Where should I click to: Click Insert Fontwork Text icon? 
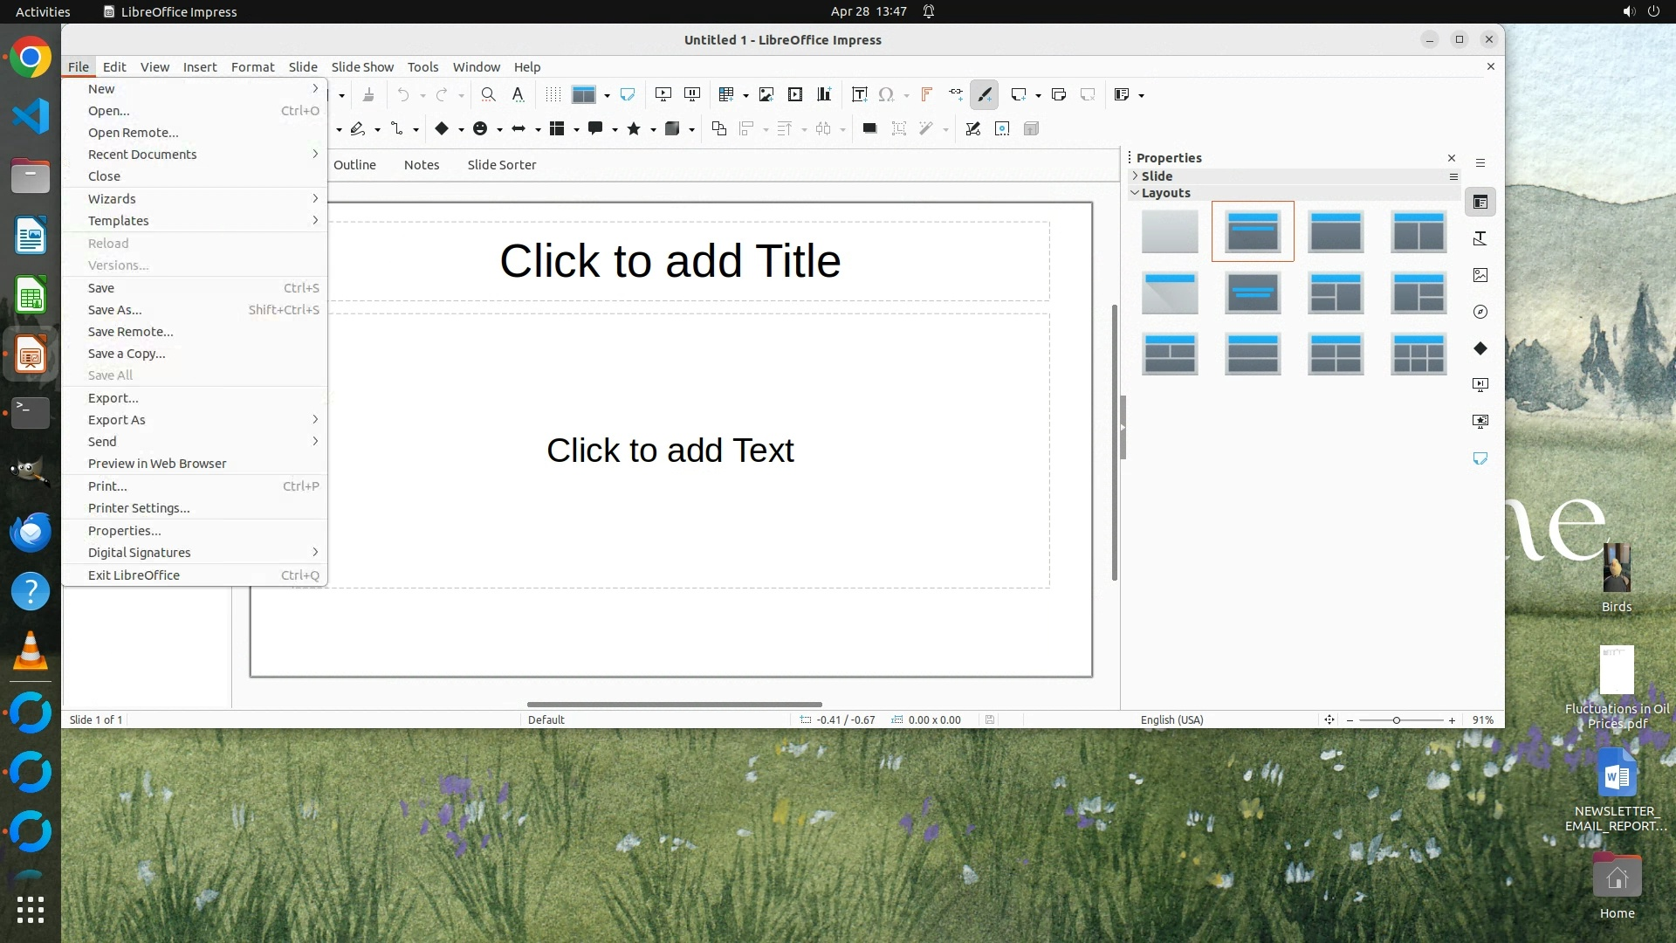(x=927, y=94)
